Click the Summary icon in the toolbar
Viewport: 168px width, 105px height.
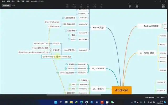coord(88,5)
